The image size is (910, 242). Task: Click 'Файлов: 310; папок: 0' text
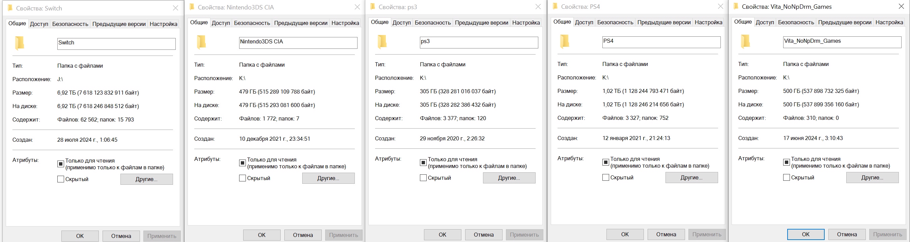[811, 118]
